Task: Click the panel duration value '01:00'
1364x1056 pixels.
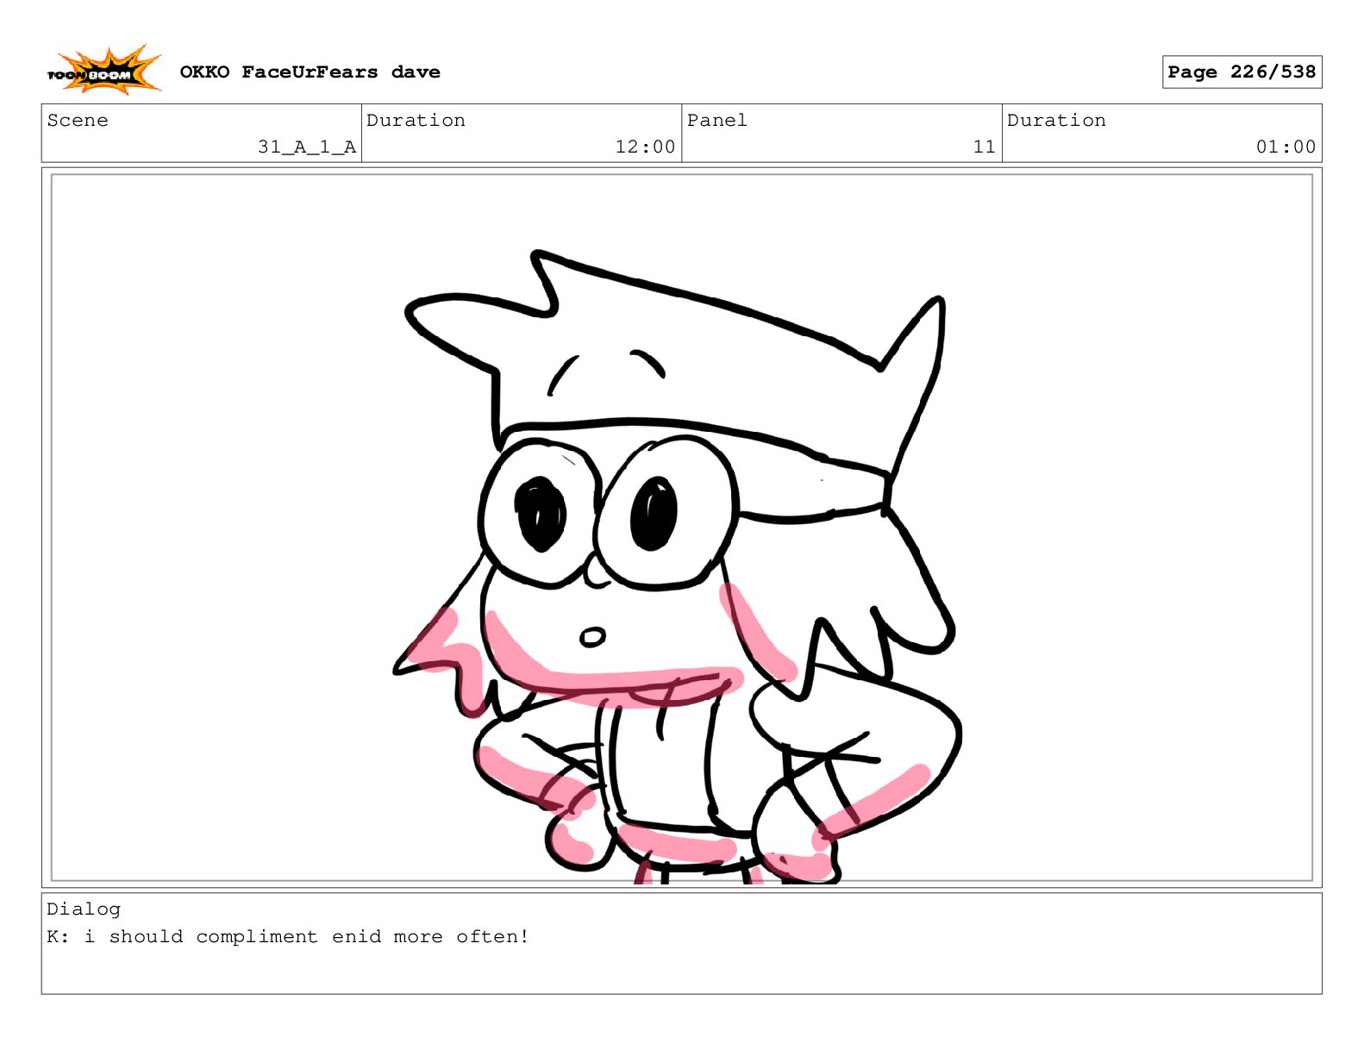Action: tap(1286, 147)
